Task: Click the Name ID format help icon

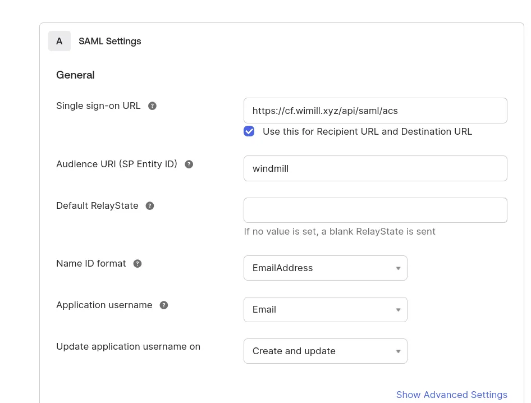Action: pyautogui.click(x=138, y=264)
